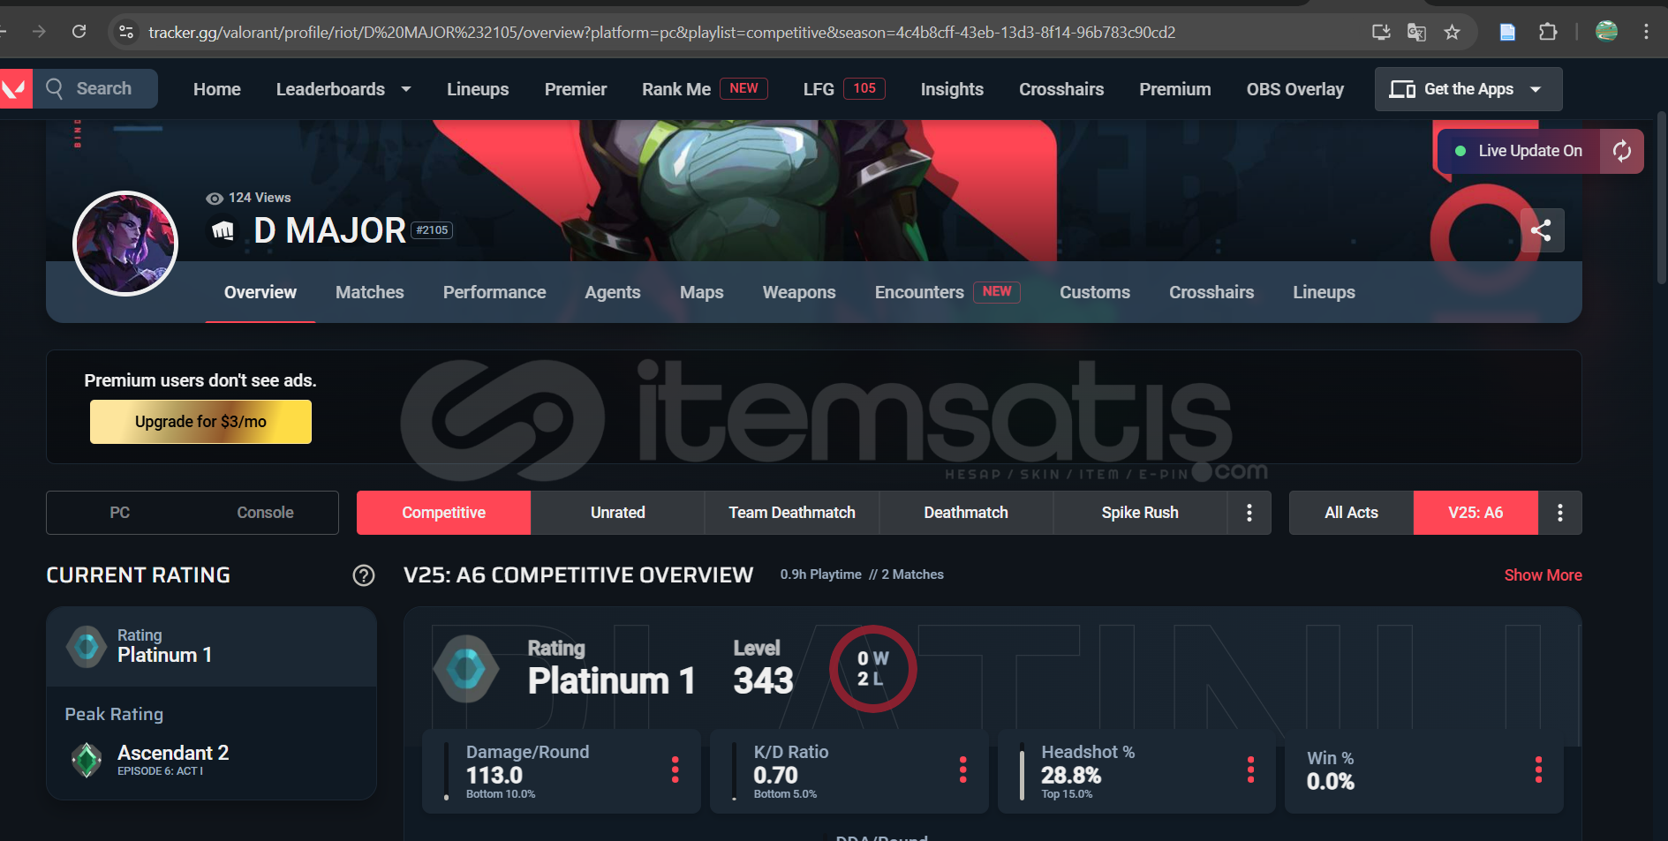This screenshot has height=841, width=1668.
Task: Click the share profile icon
Action: (1542, 230)
